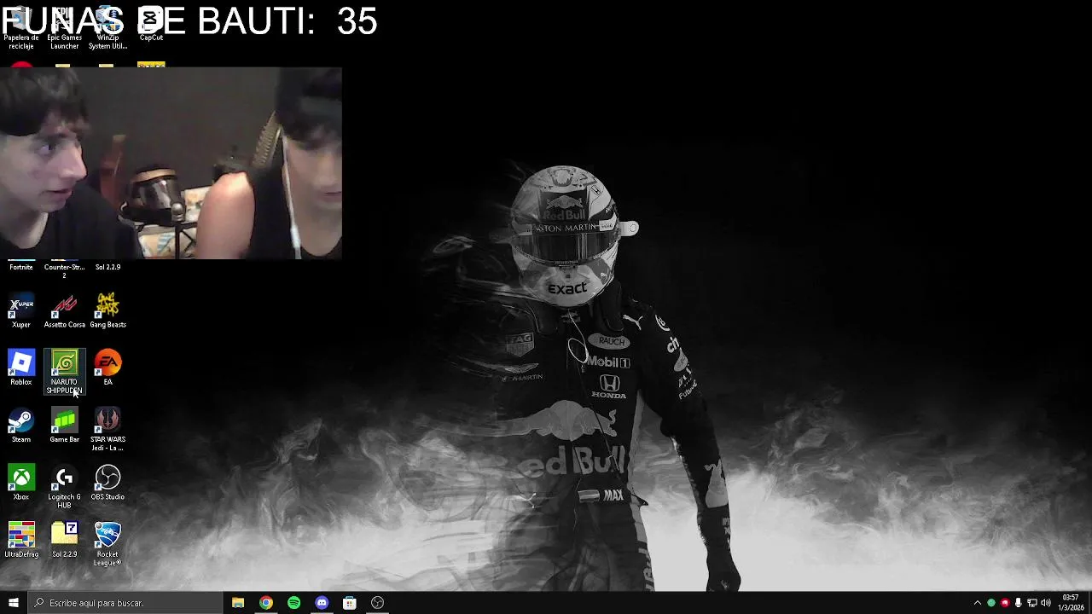The height and width of the screenshot is (614, 1092).
Task: Select Star Wars Jedi desktop icon
Action: 107,430
